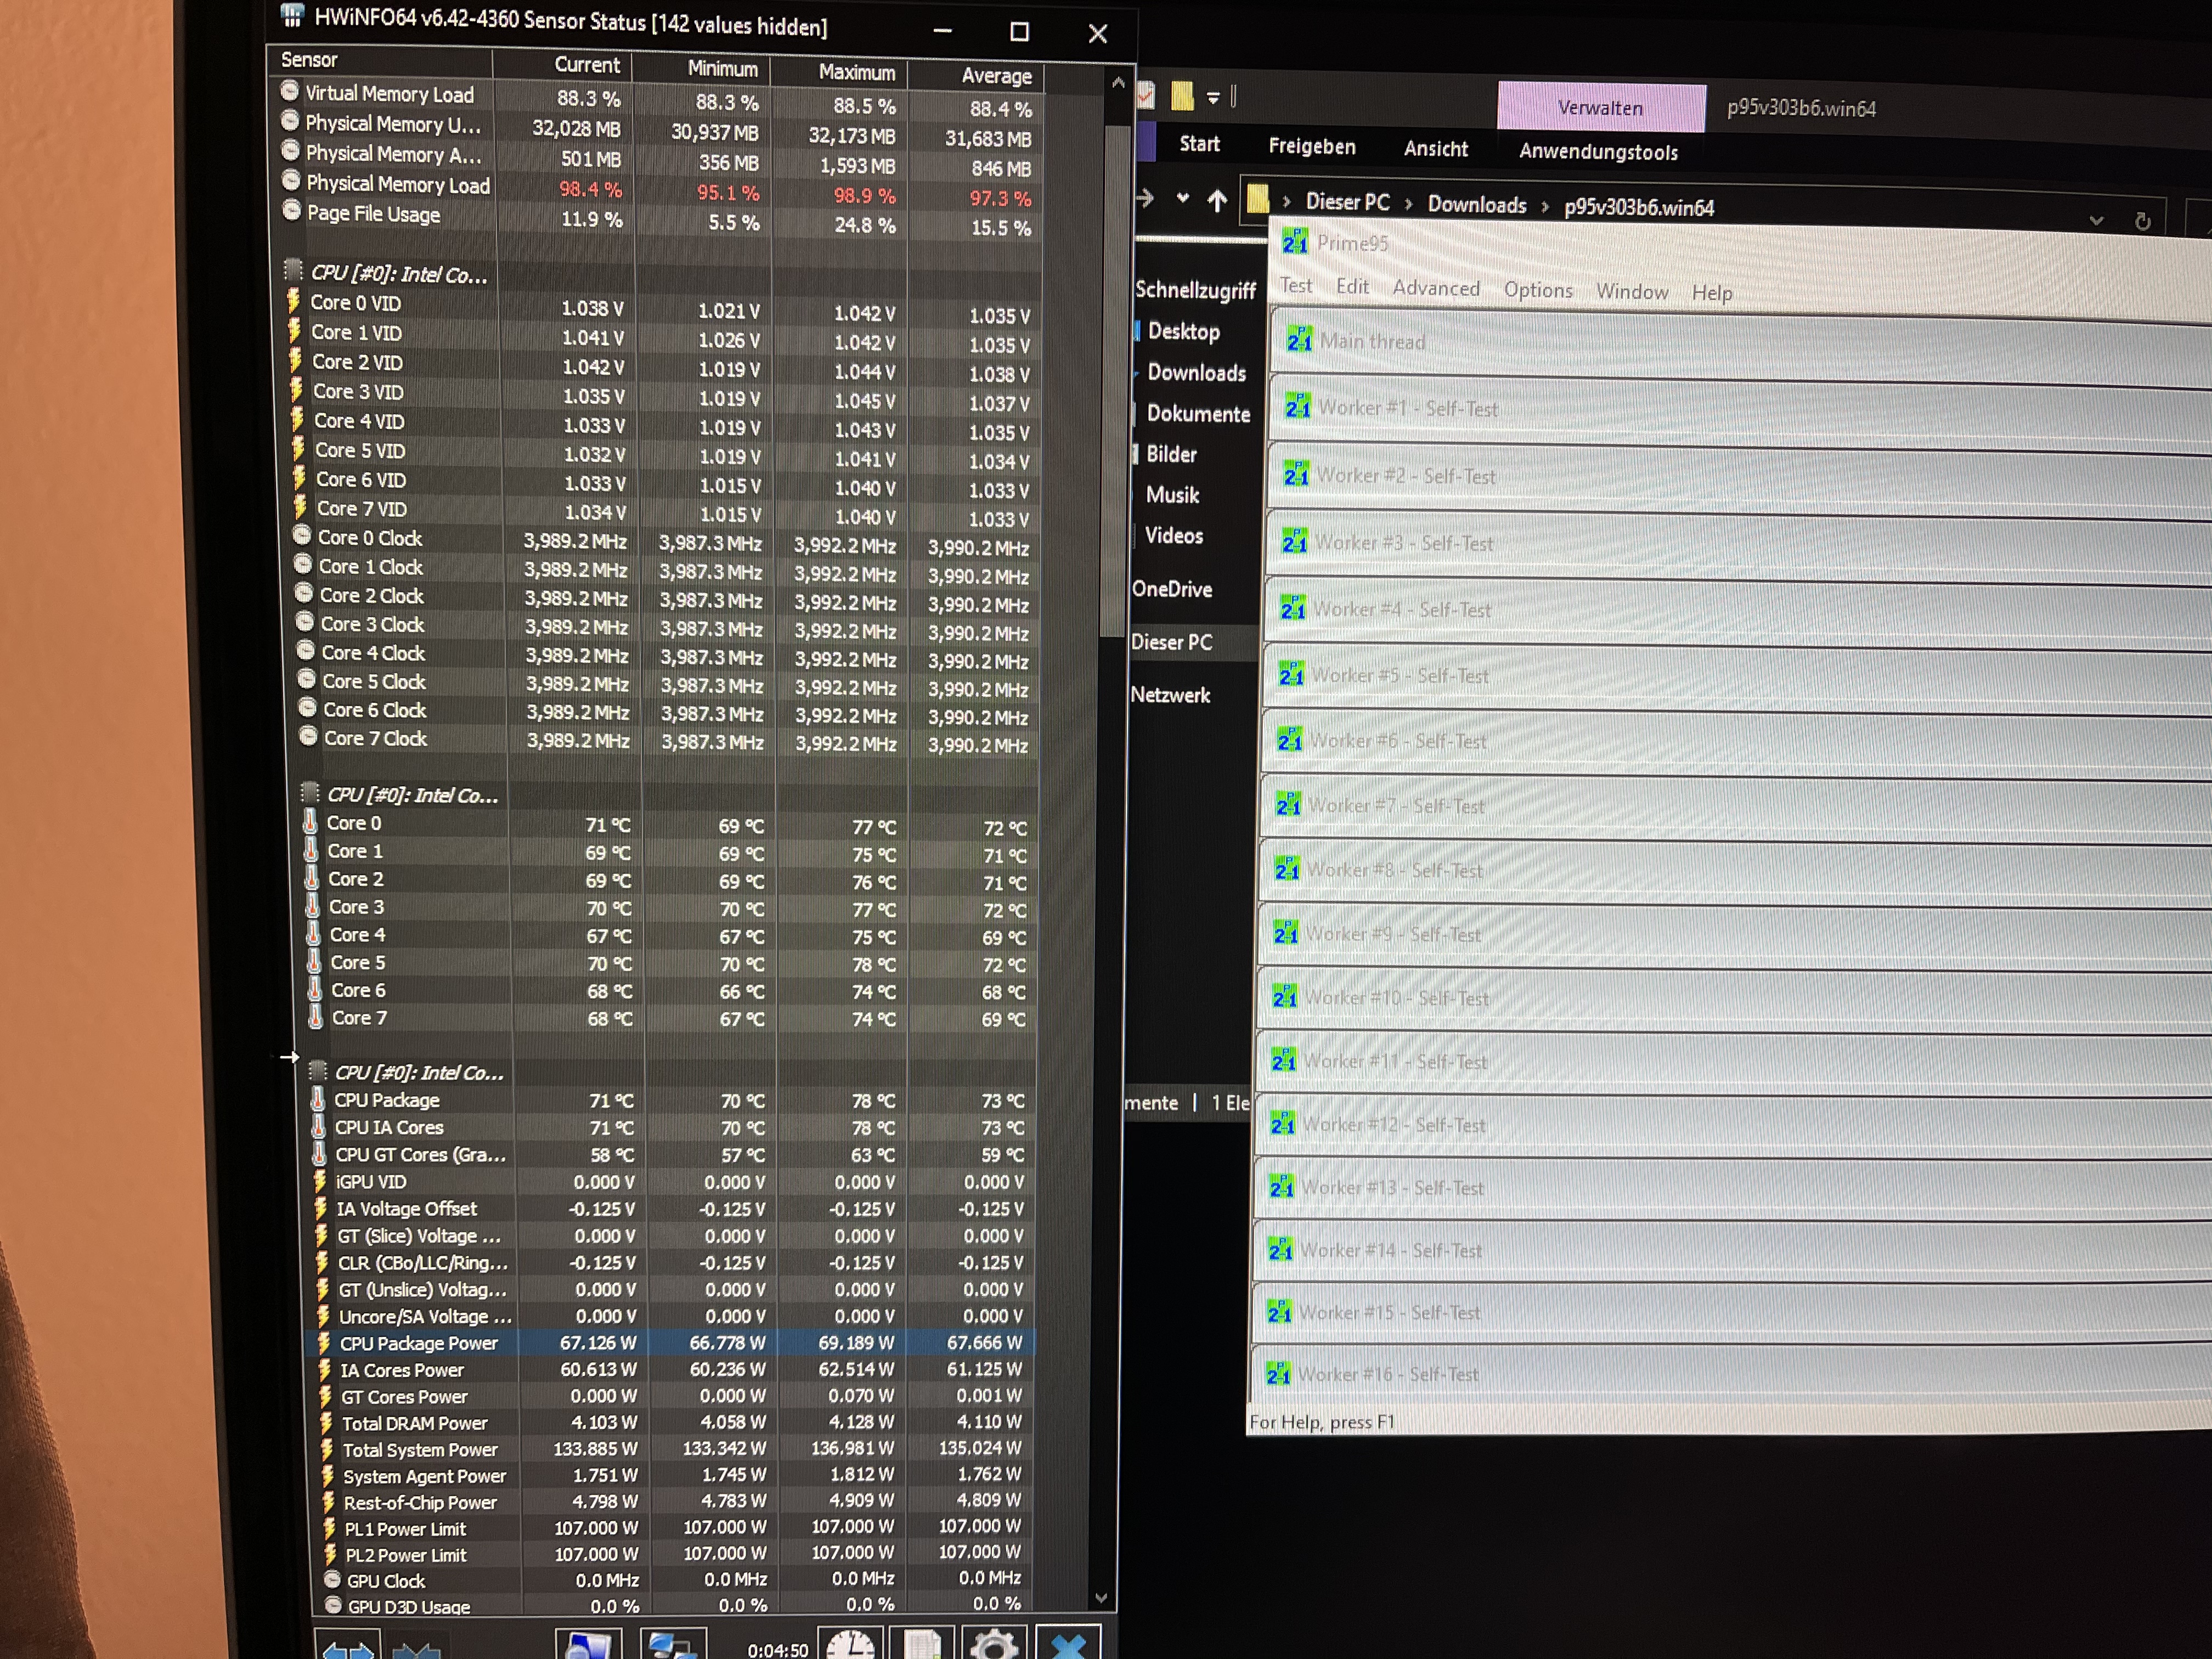The width and height of the screenshot is (2212, 1659).
Task: Click Dieser PC in the Explorer breadcrumb path
Action: (x=1347, y=201)
